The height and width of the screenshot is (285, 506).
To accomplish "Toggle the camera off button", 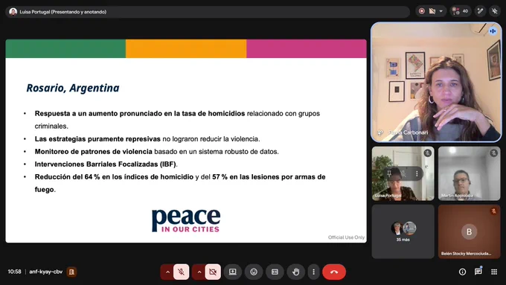I will (x=213, y=272).
